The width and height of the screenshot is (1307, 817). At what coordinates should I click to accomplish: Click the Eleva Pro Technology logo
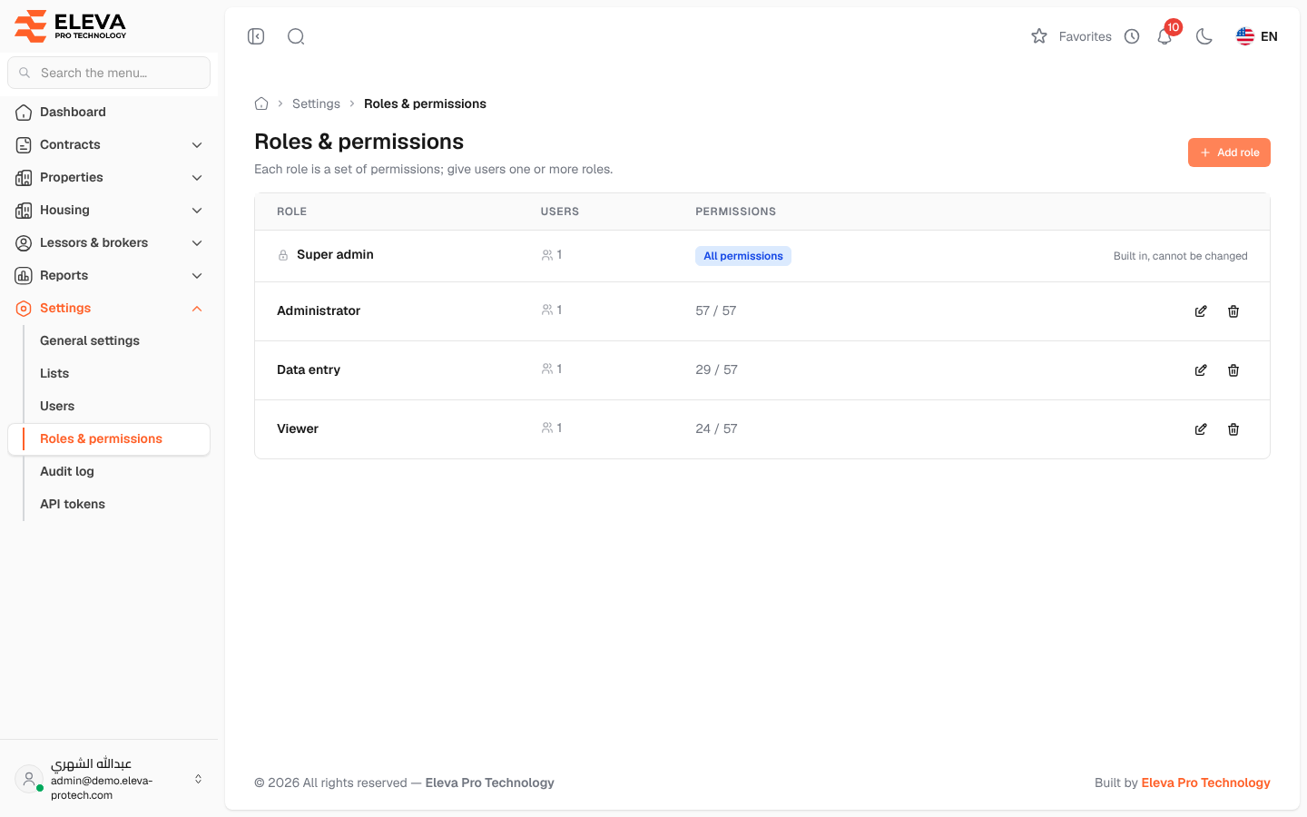[x=71, y=25]
